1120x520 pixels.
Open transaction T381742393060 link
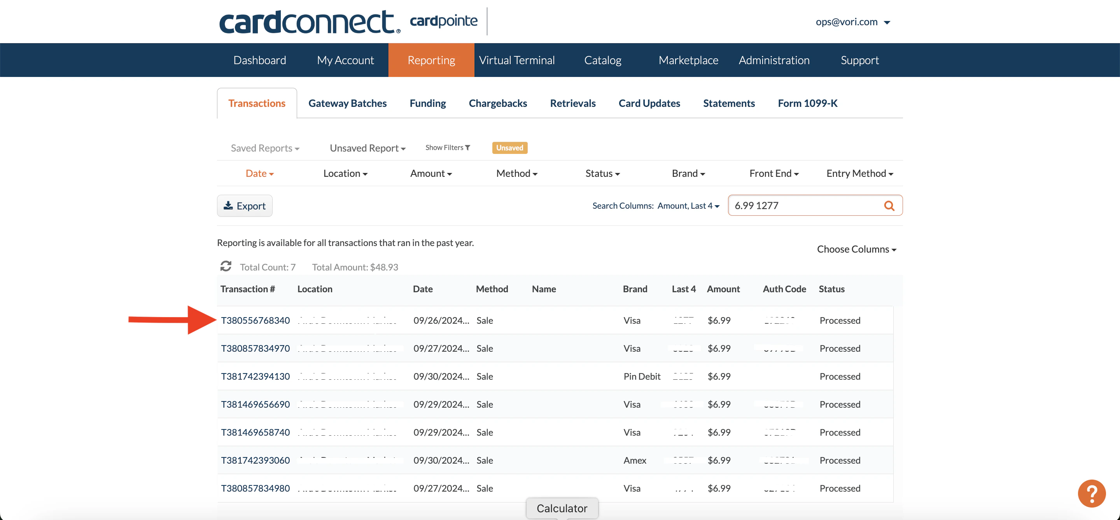tap(255, 460)
